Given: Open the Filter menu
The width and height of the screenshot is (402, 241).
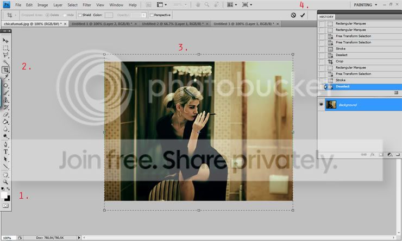Looking at the screenshot, I should point(86,5).
